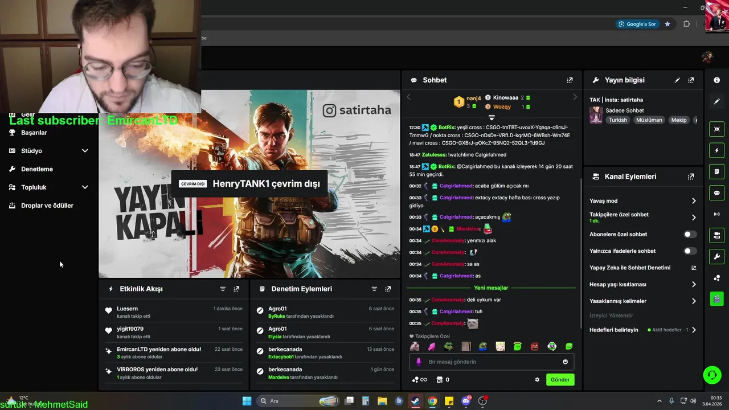Click the Gönder send button
The image size is (729, 410).
[560, 380]
